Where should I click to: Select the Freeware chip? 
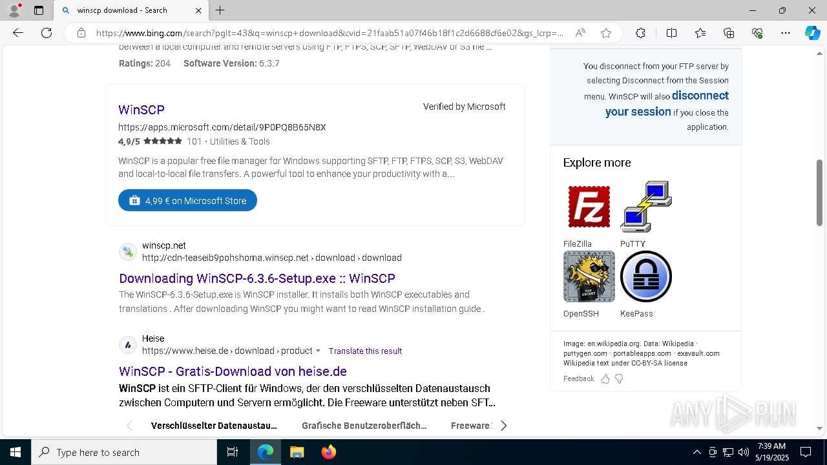471,426
